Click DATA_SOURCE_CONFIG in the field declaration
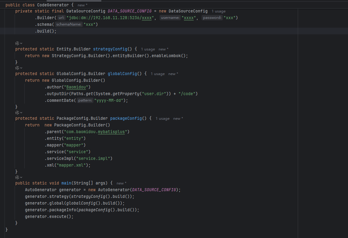Viewport: 348px width, 238px height. click(130, 11)
